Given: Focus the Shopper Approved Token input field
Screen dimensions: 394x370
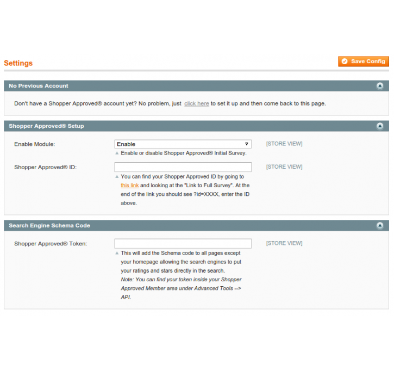Looking at the screenshot, I should pyautogui.click(x=183, y=243).
